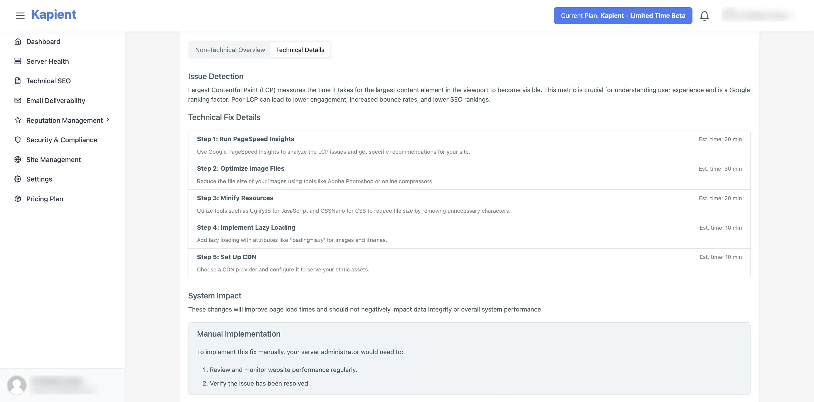Open the blurred account menu at top right
Screen dimensions: 814x402
757,15
